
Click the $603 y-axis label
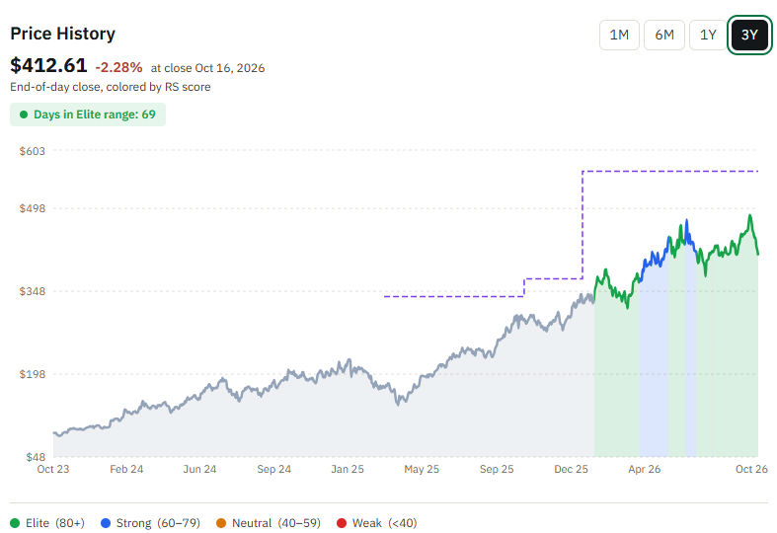pyautogui.click(x=33, y=151)
